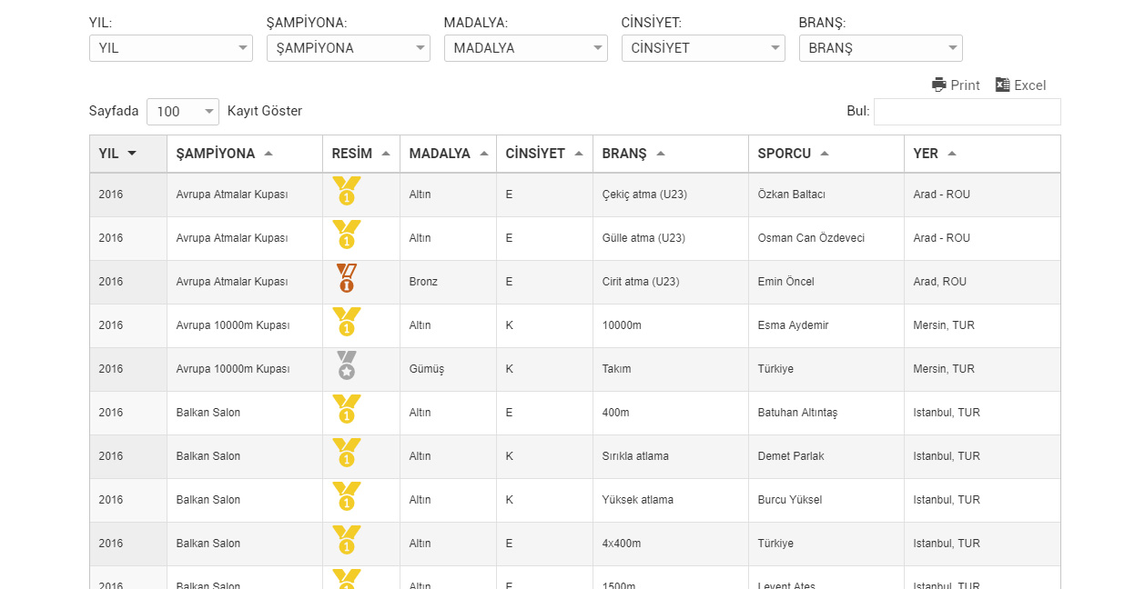The height and width of the screenshot is (589, 1145).
Task: Change records per page from 100
Action: (x=183, y=112)
